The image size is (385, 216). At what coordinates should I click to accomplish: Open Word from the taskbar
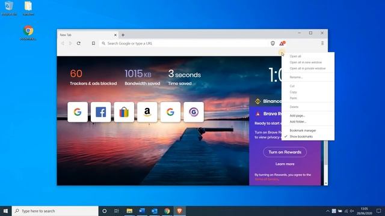pyautogui.click(x=142, y=211)
